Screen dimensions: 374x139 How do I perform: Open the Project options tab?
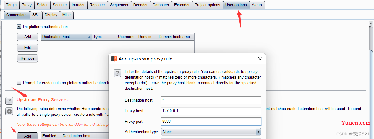click(x=207, y=5)
